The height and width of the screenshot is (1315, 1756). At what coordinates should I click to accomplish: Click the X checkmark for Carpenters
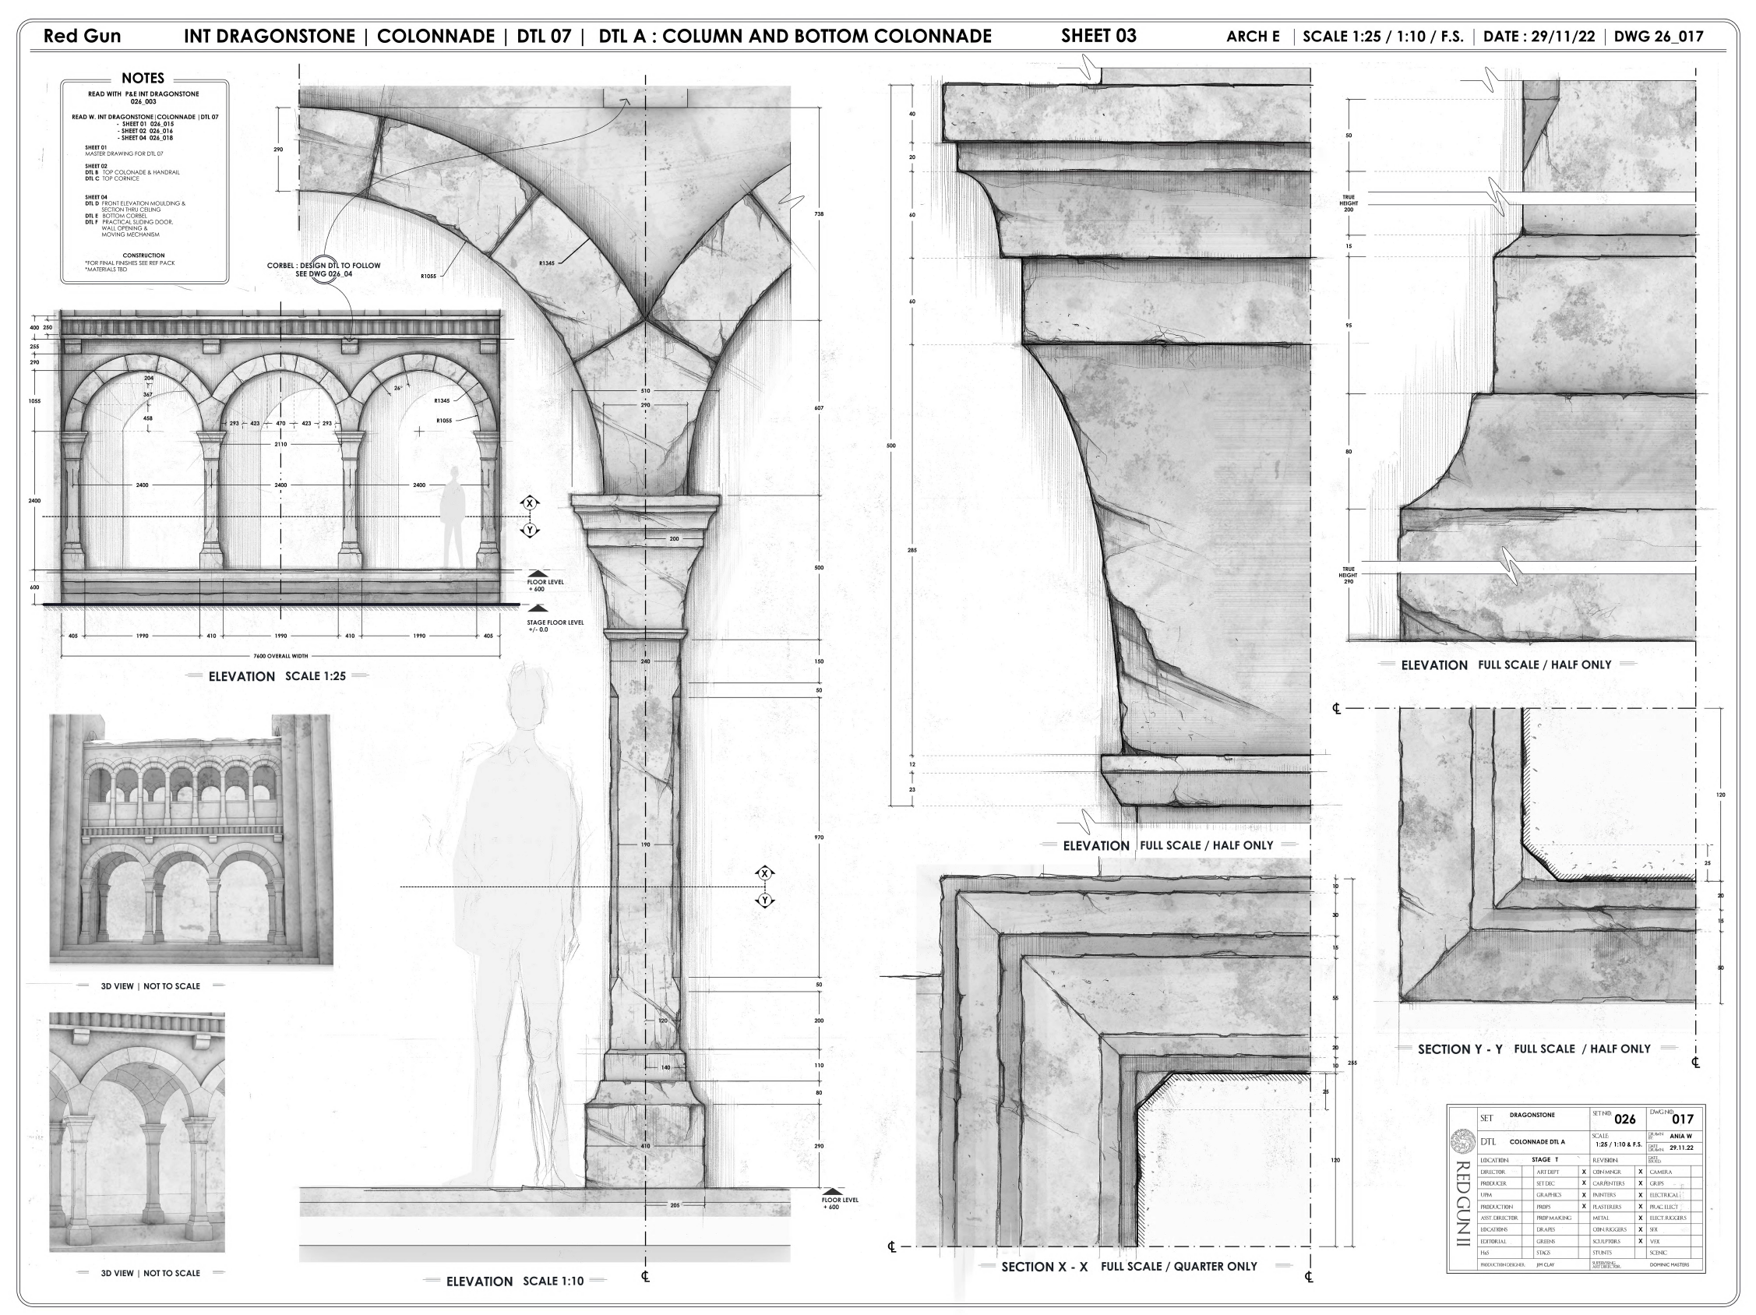[x=1640, y=1183]
